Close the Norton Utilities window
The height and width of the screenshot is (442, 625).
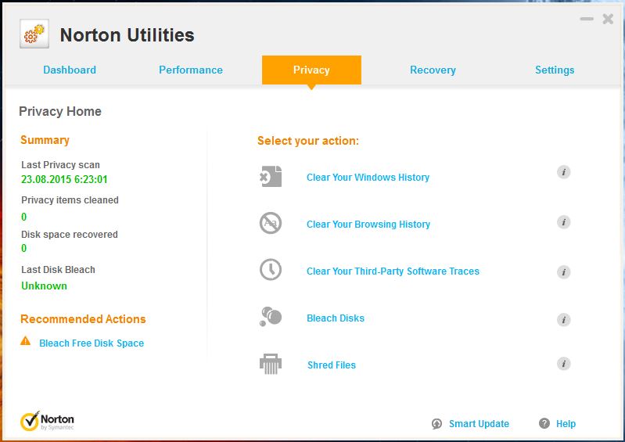coord(608,19)
